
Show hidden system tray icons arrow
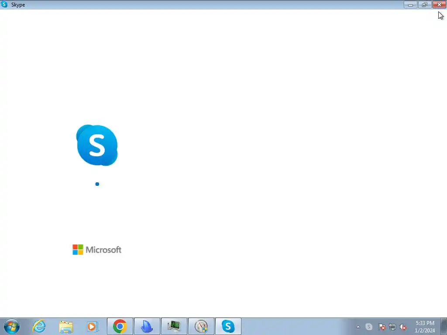(x=358, y=327)
